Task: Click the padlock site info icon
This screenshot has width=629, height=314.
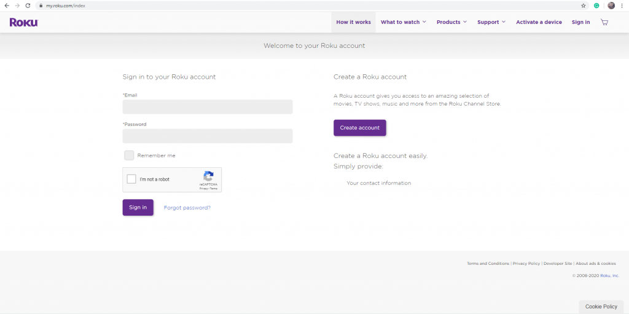Action: 41,6
